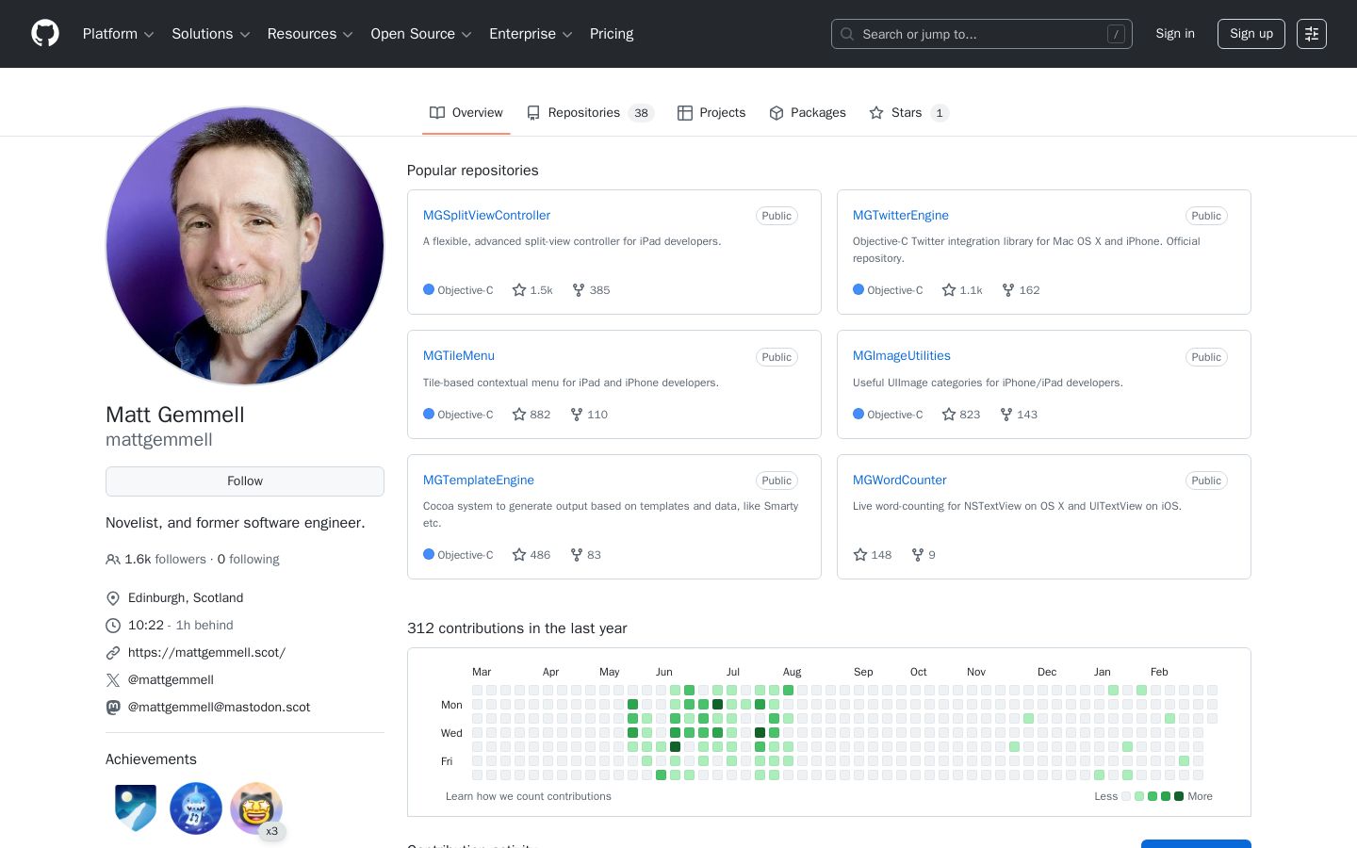This screenshot has height=848, width=1357.
Task: Open the Arctic Code Vault achievement badge
Action: (136, 808)
